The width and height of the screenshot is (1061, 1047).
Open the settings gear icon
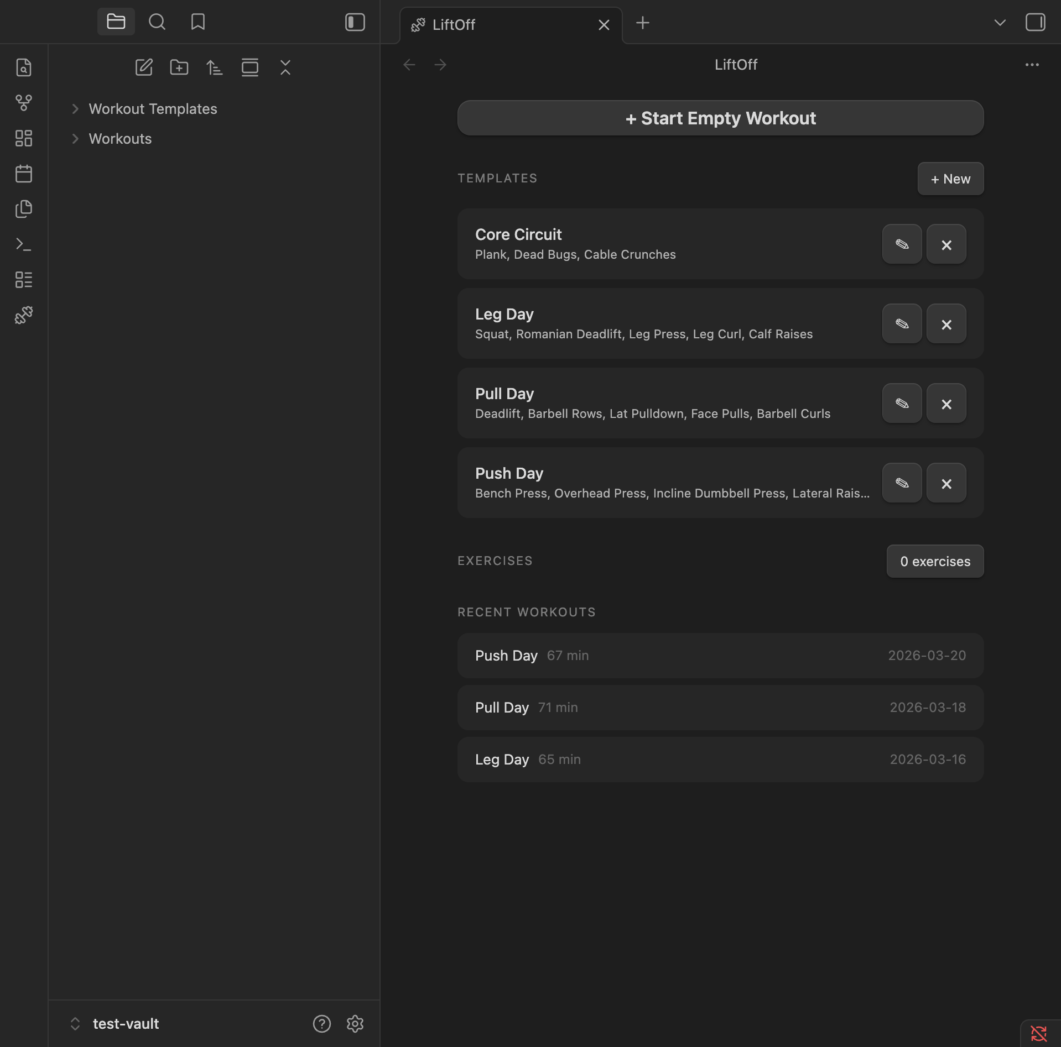point(355,1024)
